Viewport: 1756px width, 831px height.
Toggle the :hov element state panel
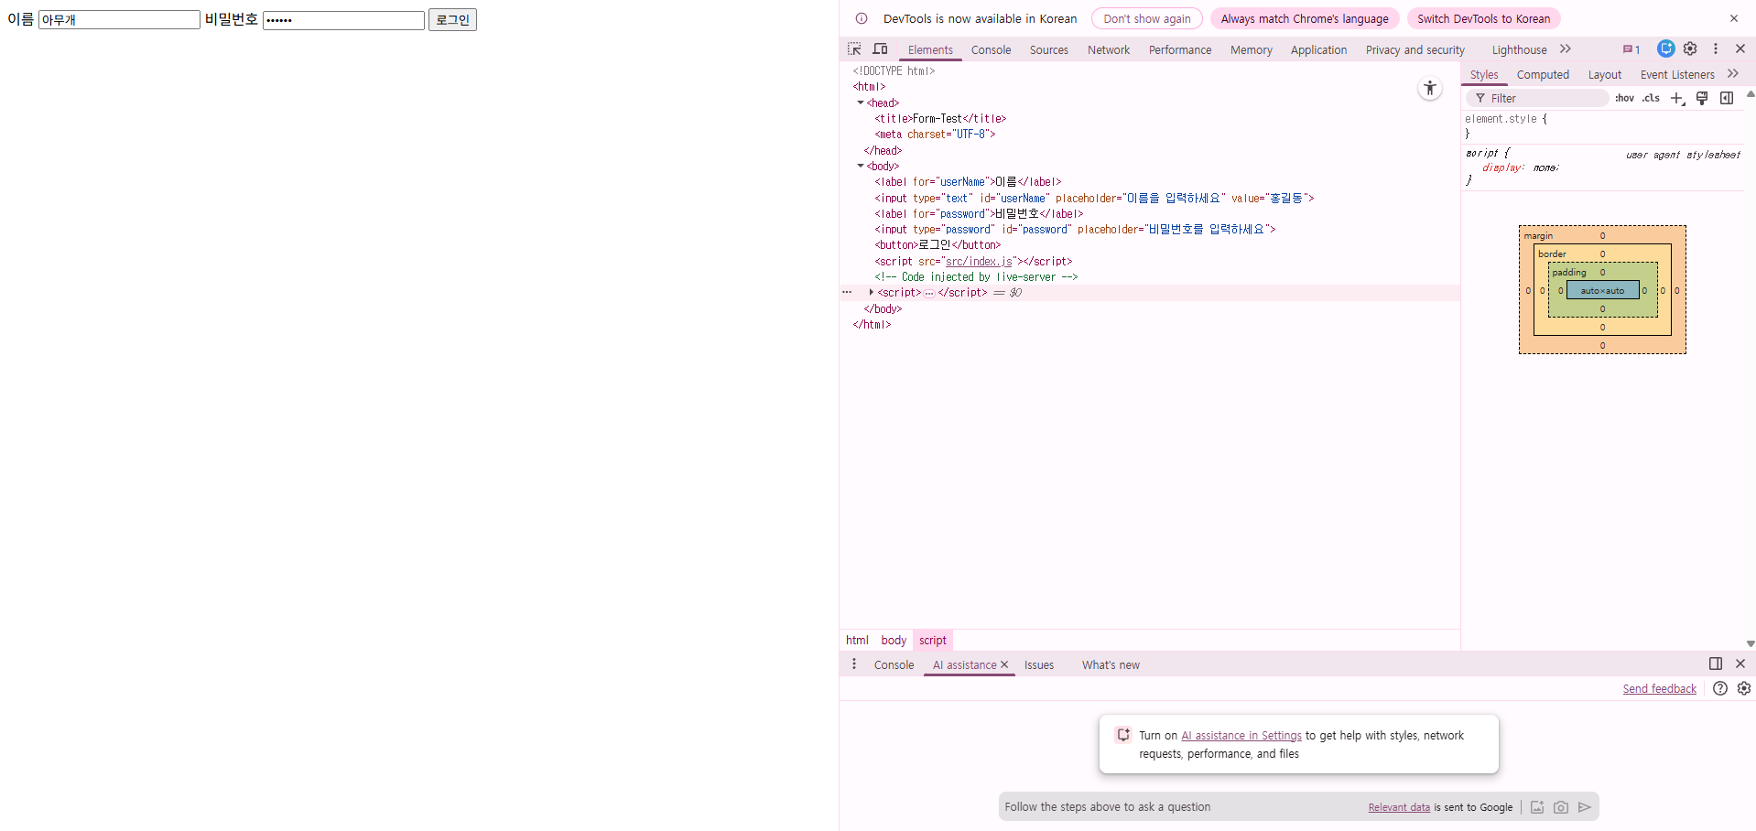(1624, 99)
